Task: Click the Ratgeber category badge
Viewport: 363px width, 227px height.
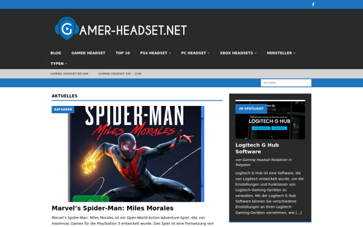Action: pyautogui.click(x=63, y=110)
